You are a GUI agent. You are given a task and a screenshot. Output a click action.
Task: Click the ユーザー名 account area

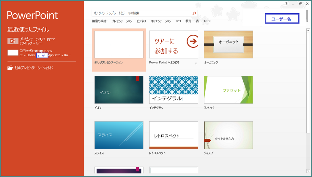point(282,19)
